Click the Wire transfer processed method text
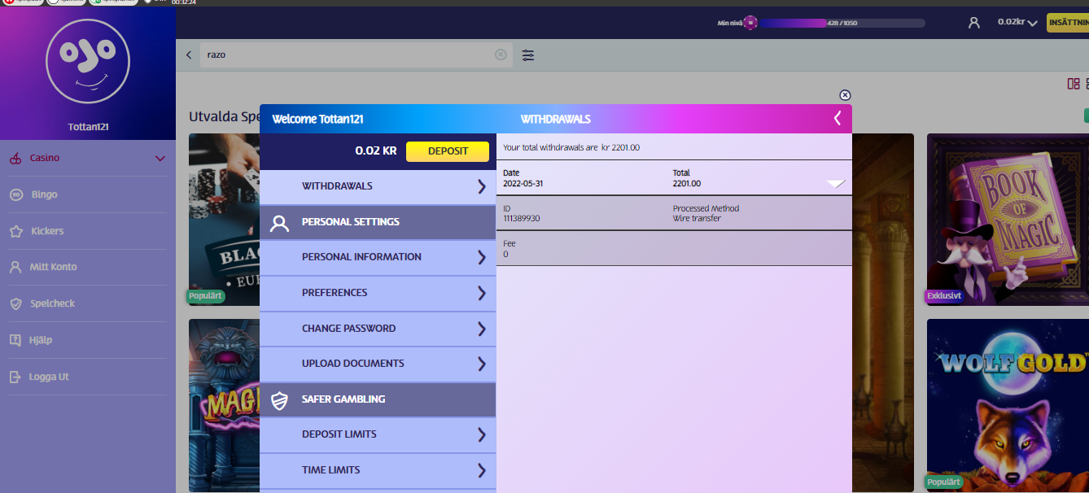Viewport: 1089px width, 493px height. 697,219
